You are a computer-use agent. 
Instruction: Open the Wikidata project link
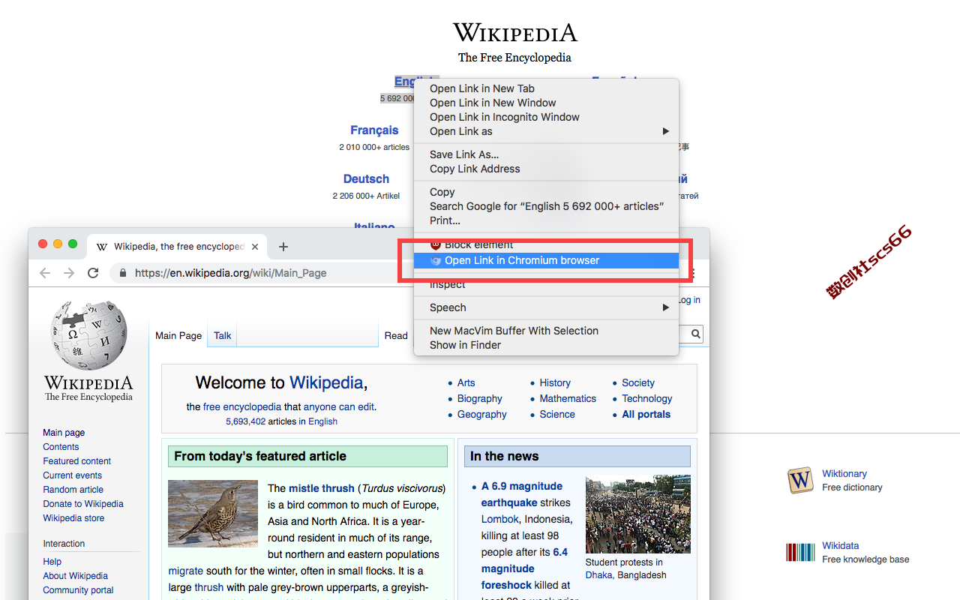tap(841, 546)
